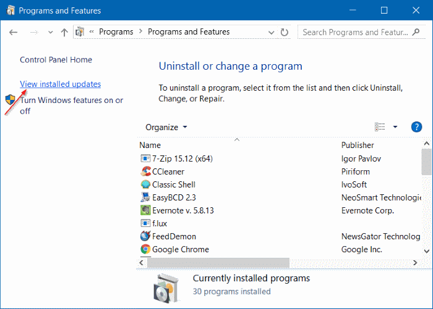This screenshot has height=309, width=433.
Task: Sort by the Publisher column header
Action: pyautogui.click(x=358, y=145)
